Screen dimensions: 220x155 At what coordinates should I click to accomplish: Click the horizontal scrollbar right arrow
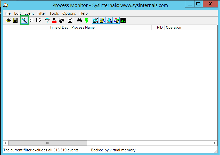(215, 143)
